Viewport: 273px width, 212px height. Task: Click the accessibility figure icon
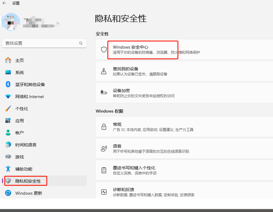[x=8, y=169]
